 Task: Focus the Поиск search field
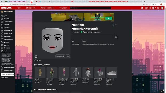click(91, 8)
